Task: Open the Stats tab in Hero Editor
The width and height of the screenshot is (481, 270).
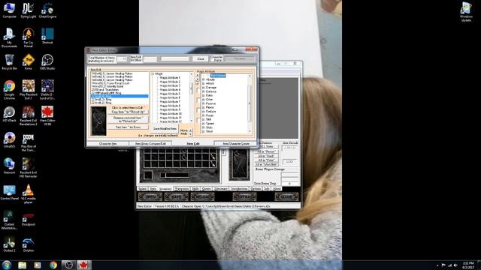Action: (153, 189)
